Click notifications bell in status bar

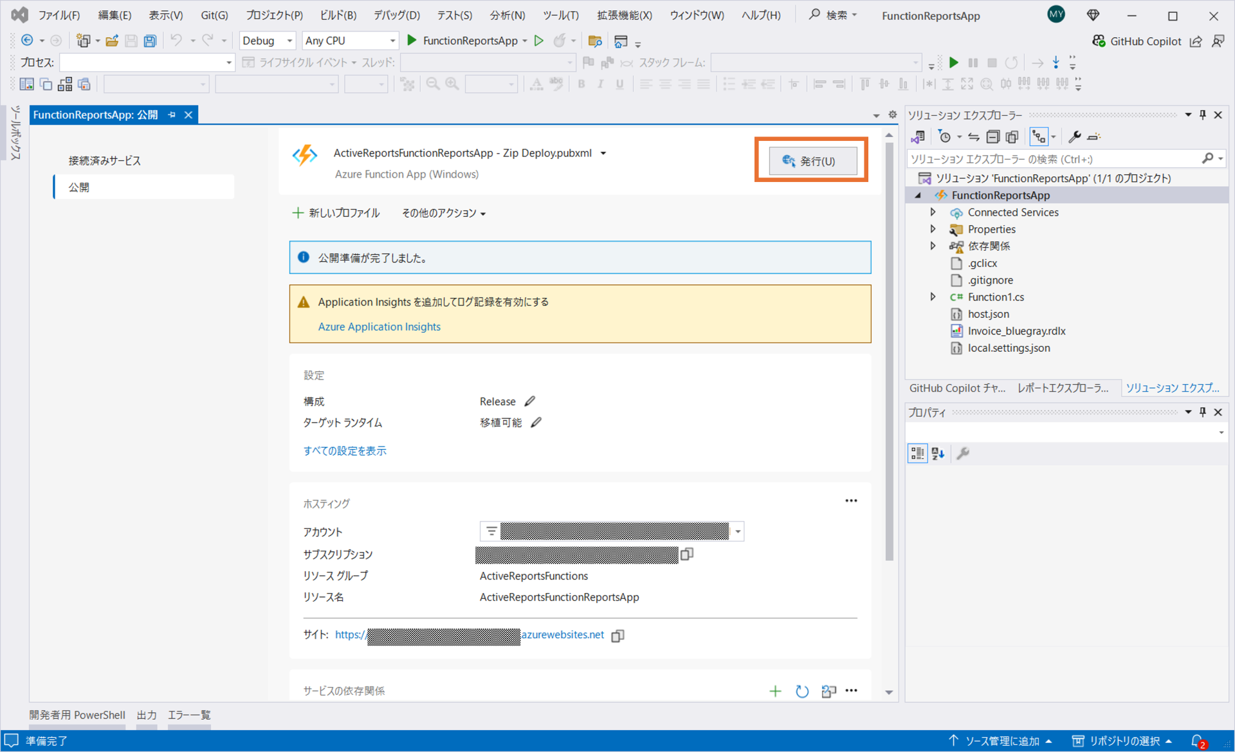tap(1198, 741)
